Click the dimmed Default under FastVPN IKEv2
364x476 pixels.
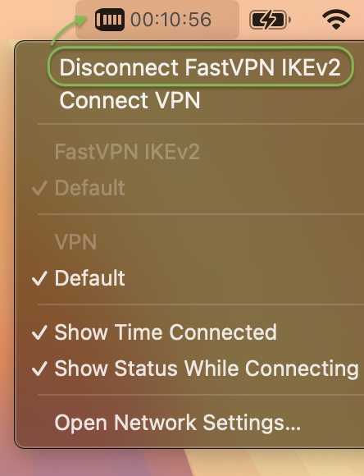89,188
